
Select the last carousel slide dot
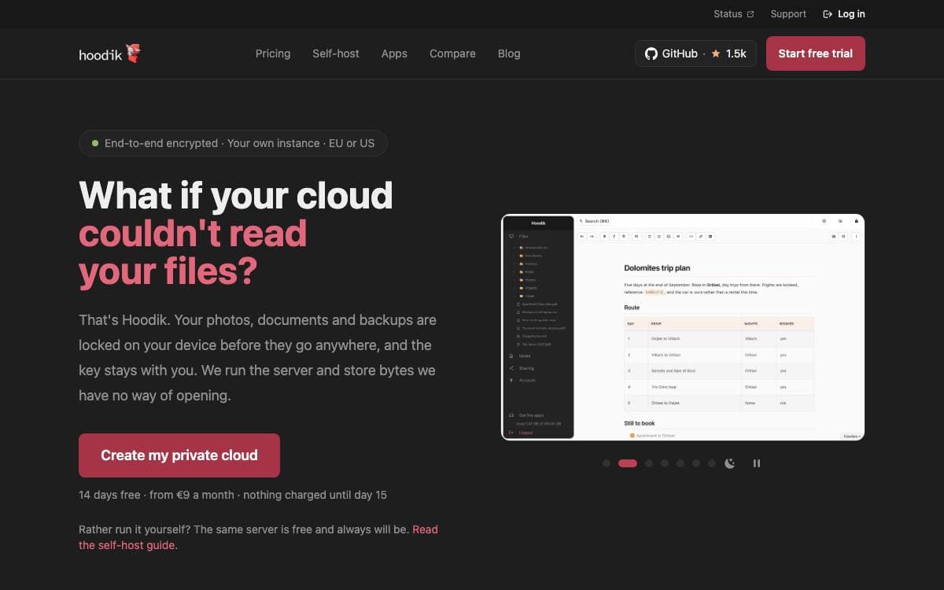[x=712, y=463]
